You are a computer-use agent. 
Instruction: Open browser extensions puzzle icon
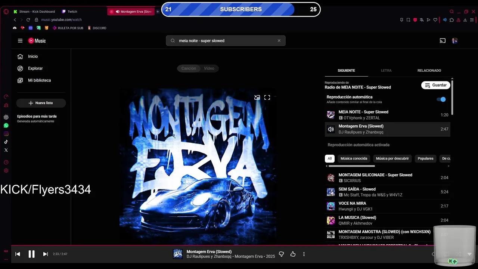(451, 20)
